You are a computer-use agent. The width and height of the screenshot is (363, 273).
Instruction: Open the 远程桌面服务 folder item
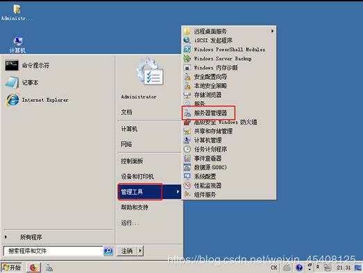click(229, 31)
